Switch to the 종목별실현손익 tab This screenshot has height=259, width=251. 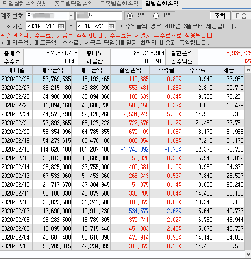pyautogui.click(x=119, y=4)
